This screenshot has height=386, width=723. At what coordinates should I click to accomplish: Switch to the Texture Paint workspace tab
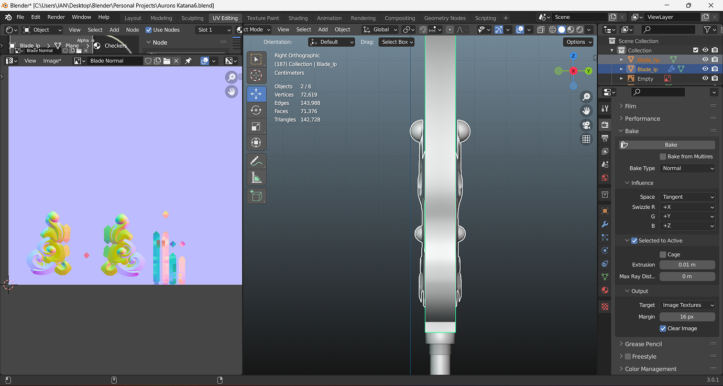263,18
